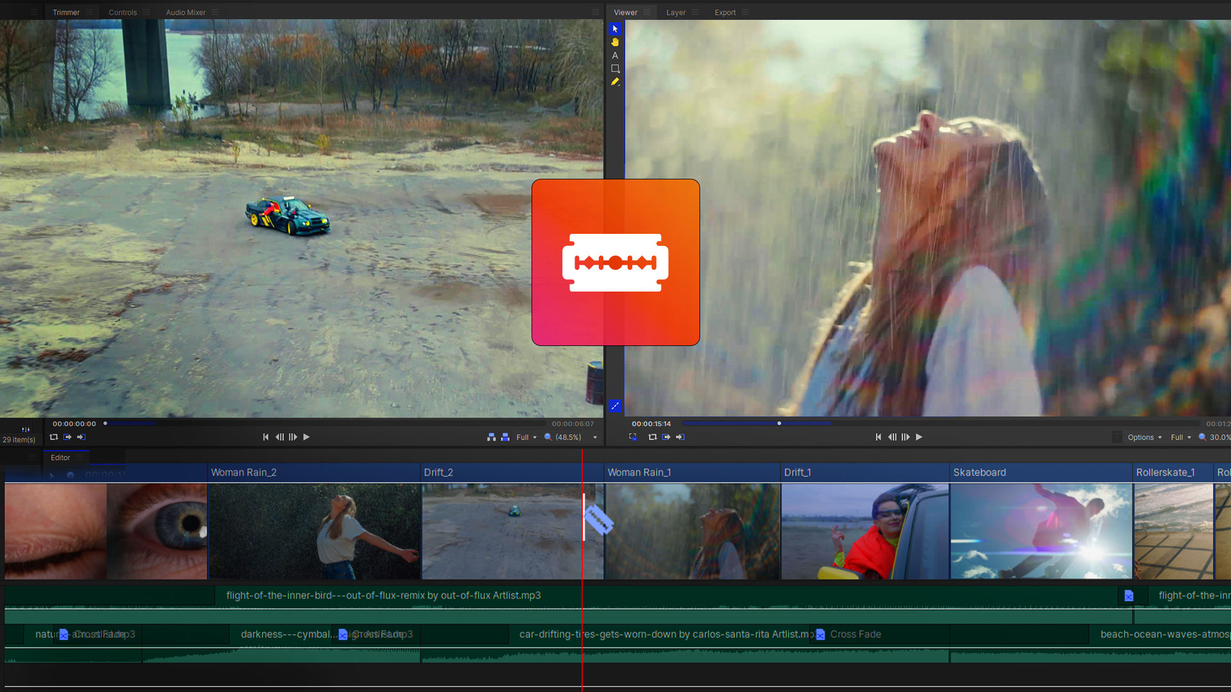1231x692 pixels.
Task: Open Trimmer tab panel menu icon
Action: click(89, 12)
